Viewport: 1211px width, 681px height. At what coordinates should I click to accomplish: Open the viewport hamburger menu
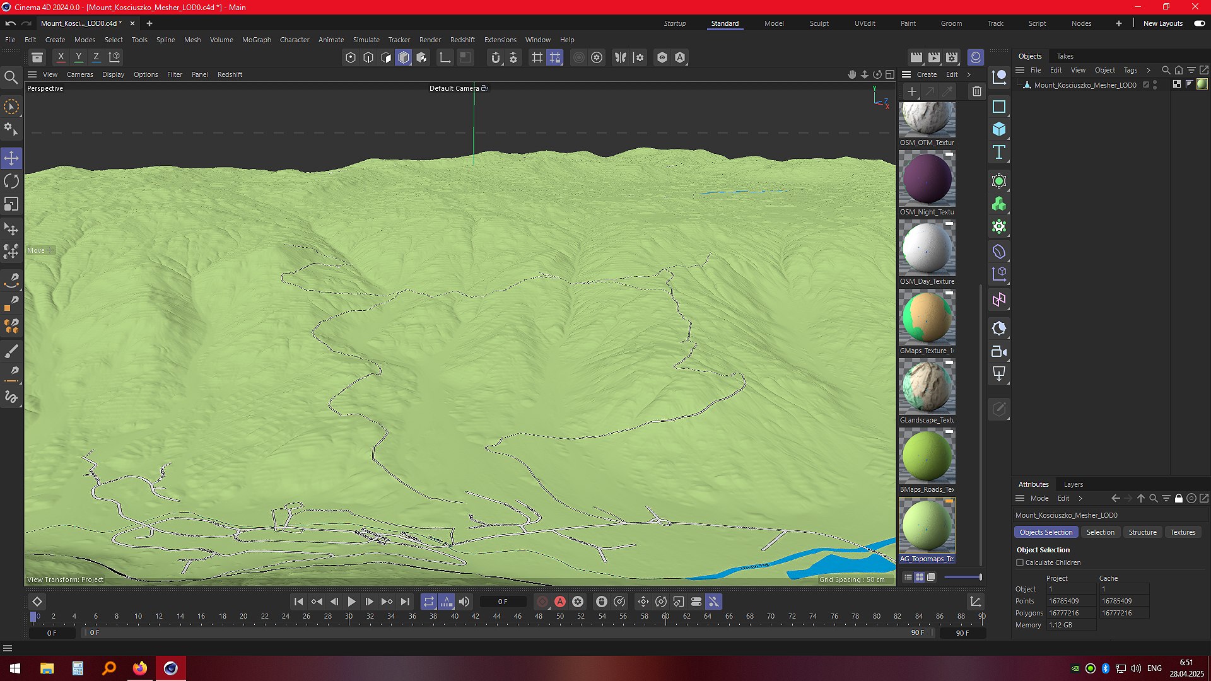[32, 74]
